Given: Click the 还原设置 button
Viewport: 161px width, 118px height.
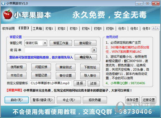Looking at the screenshot, I should pos(149,100).
